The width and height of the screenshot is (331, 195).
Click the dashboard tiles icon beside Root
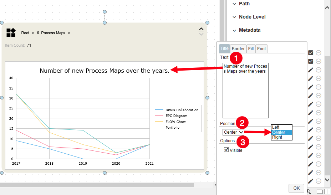11,33
